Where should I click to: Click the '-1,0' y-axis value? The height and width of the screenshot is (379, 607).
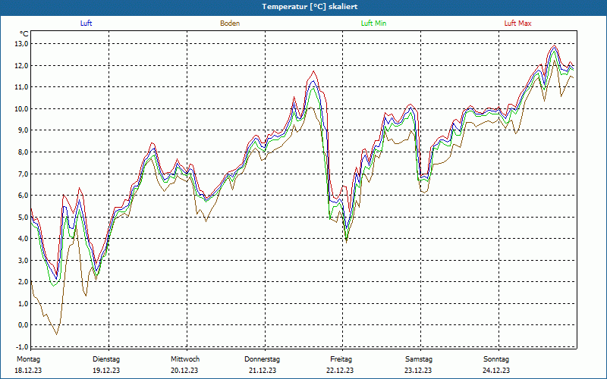(23, 346)
